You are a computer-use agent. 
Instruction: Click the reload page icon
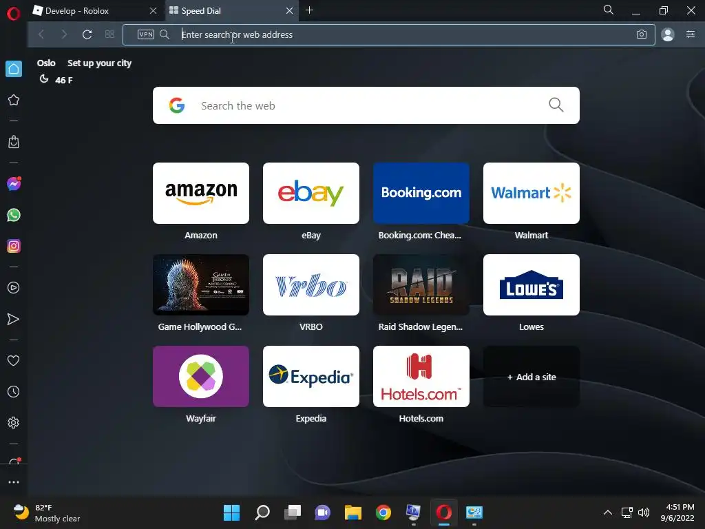tap(87, 34)
